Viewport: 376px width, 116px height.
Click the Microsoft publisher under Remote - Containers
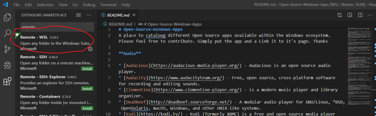point(28,108)
